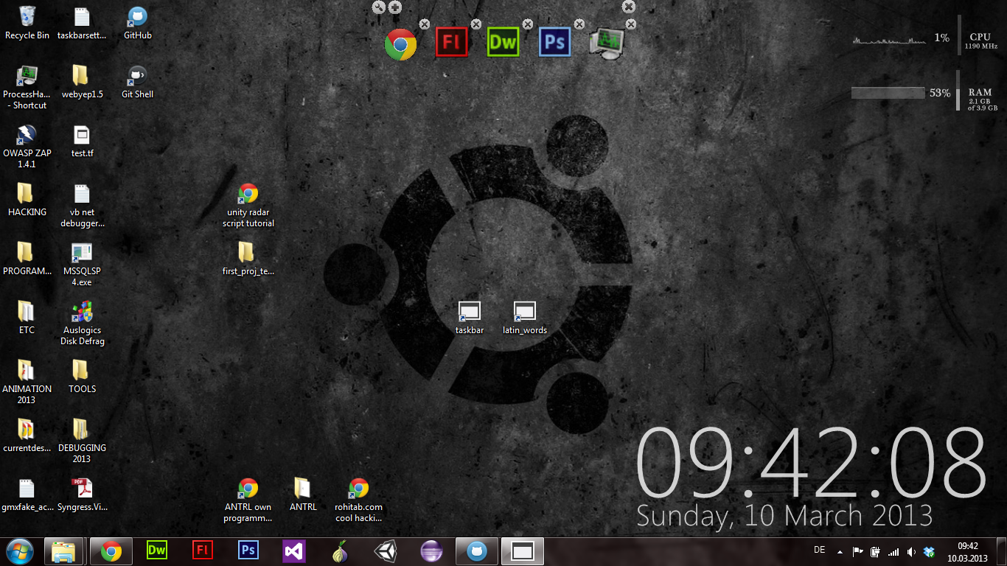
Task: Open Unity from the taskbar
Action: pyautogui.click(x=386, y=551)
